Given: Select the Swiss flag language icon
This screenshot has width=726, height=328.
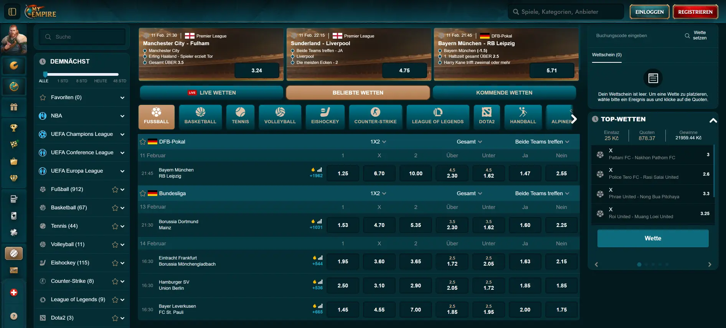Looking at the screenshot, I should click(x=14, y=292).
